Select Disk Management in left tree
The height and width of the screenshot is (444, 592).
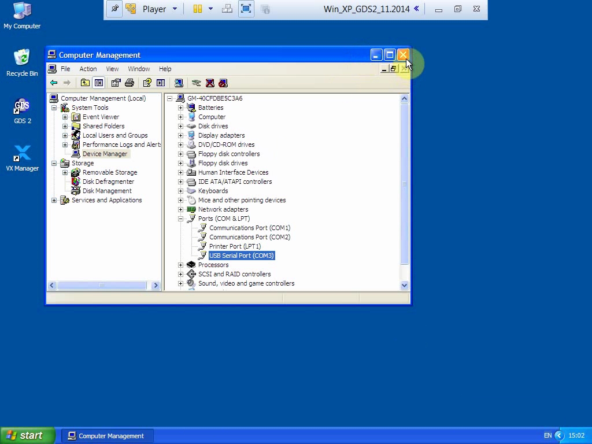(x=107, y=191)
